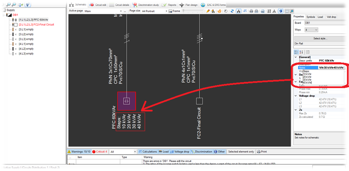Open the Active page dropdown
349x171 pixels.
(x=121, y=11)
